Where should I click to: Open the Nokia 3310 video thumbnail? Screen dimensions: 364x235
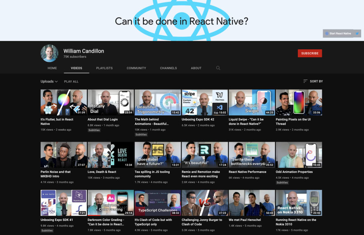[299, 203]
